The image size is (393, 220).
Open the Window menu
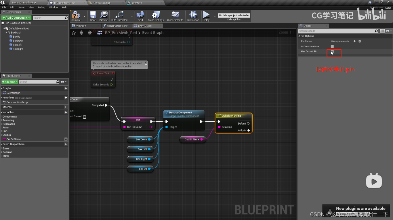click(54, 7)
